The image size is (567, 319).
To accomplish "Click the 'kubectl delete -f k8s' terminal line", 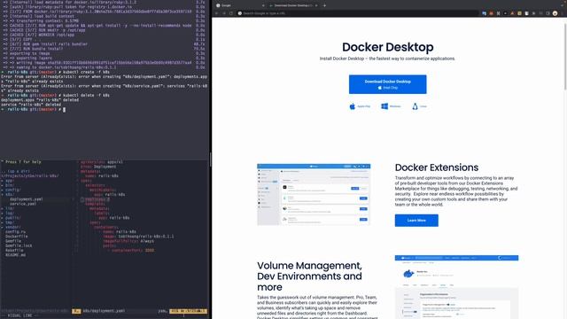I will coord(55,95).
